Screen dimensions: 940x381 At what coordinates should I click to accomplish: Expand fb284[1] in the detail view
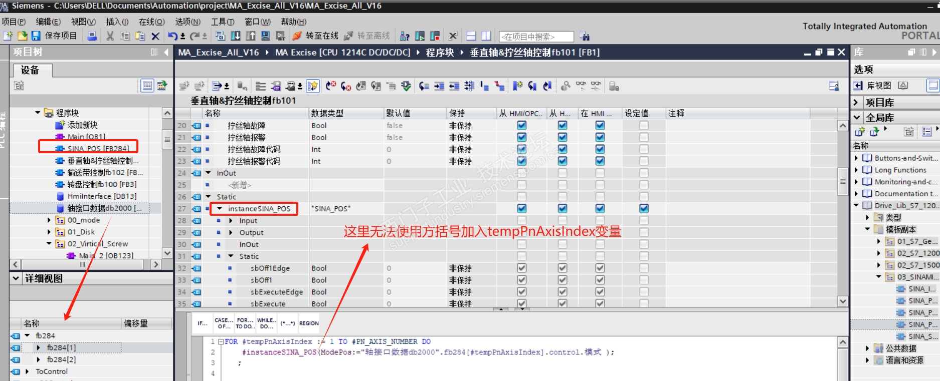(39, 347)
